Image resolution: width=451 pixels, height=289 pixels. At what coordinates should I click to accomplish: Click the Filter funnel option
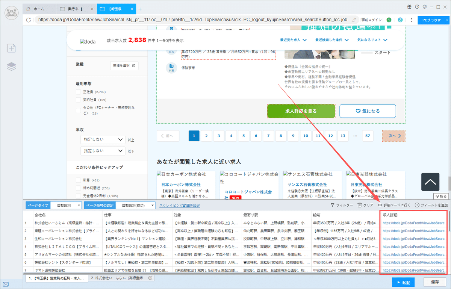(x=342, y=205)
